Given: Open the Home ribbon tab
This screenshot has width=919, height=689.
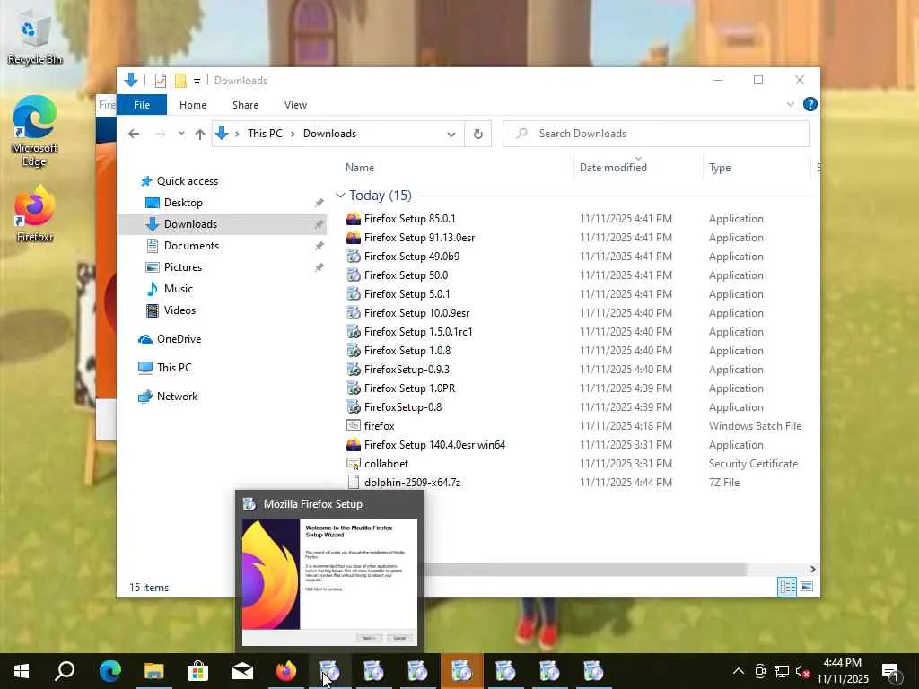Looking at the screenshot, I should coord(193,105).
